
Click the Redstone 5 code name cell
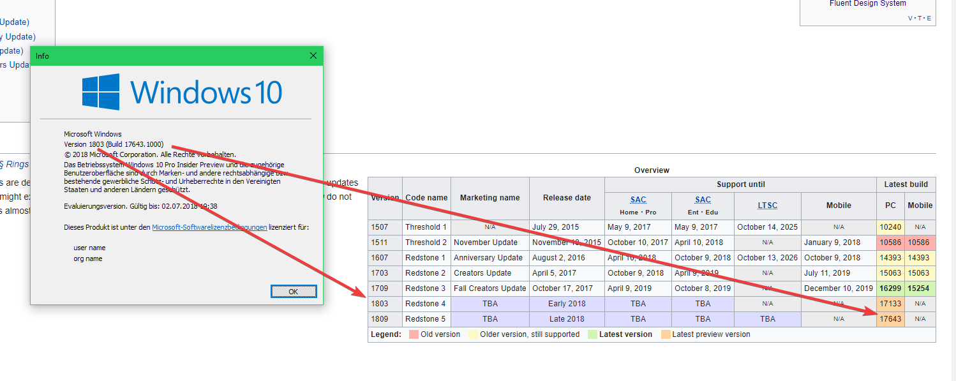tap(426, 319)
